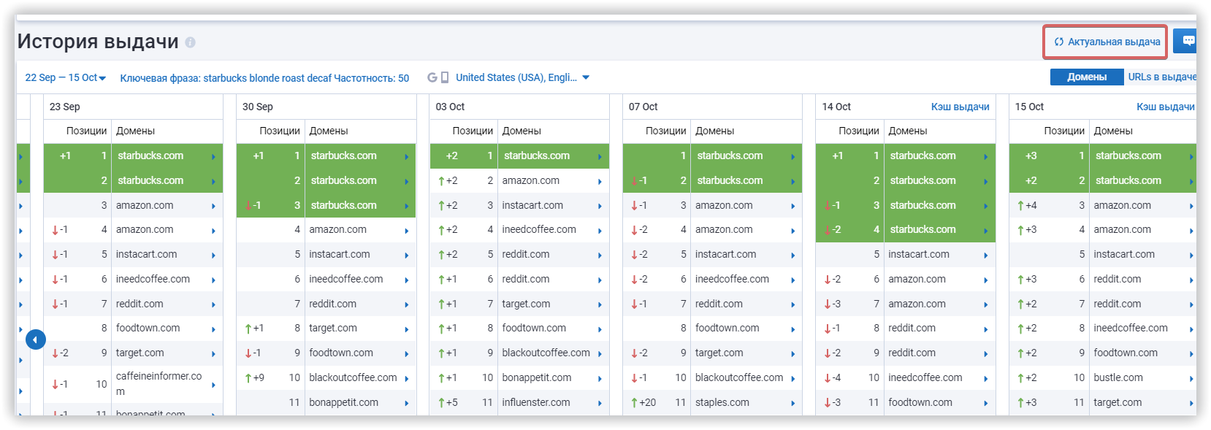
Task: Click Домены column header under 03 Oct
Action: point(522,131)
